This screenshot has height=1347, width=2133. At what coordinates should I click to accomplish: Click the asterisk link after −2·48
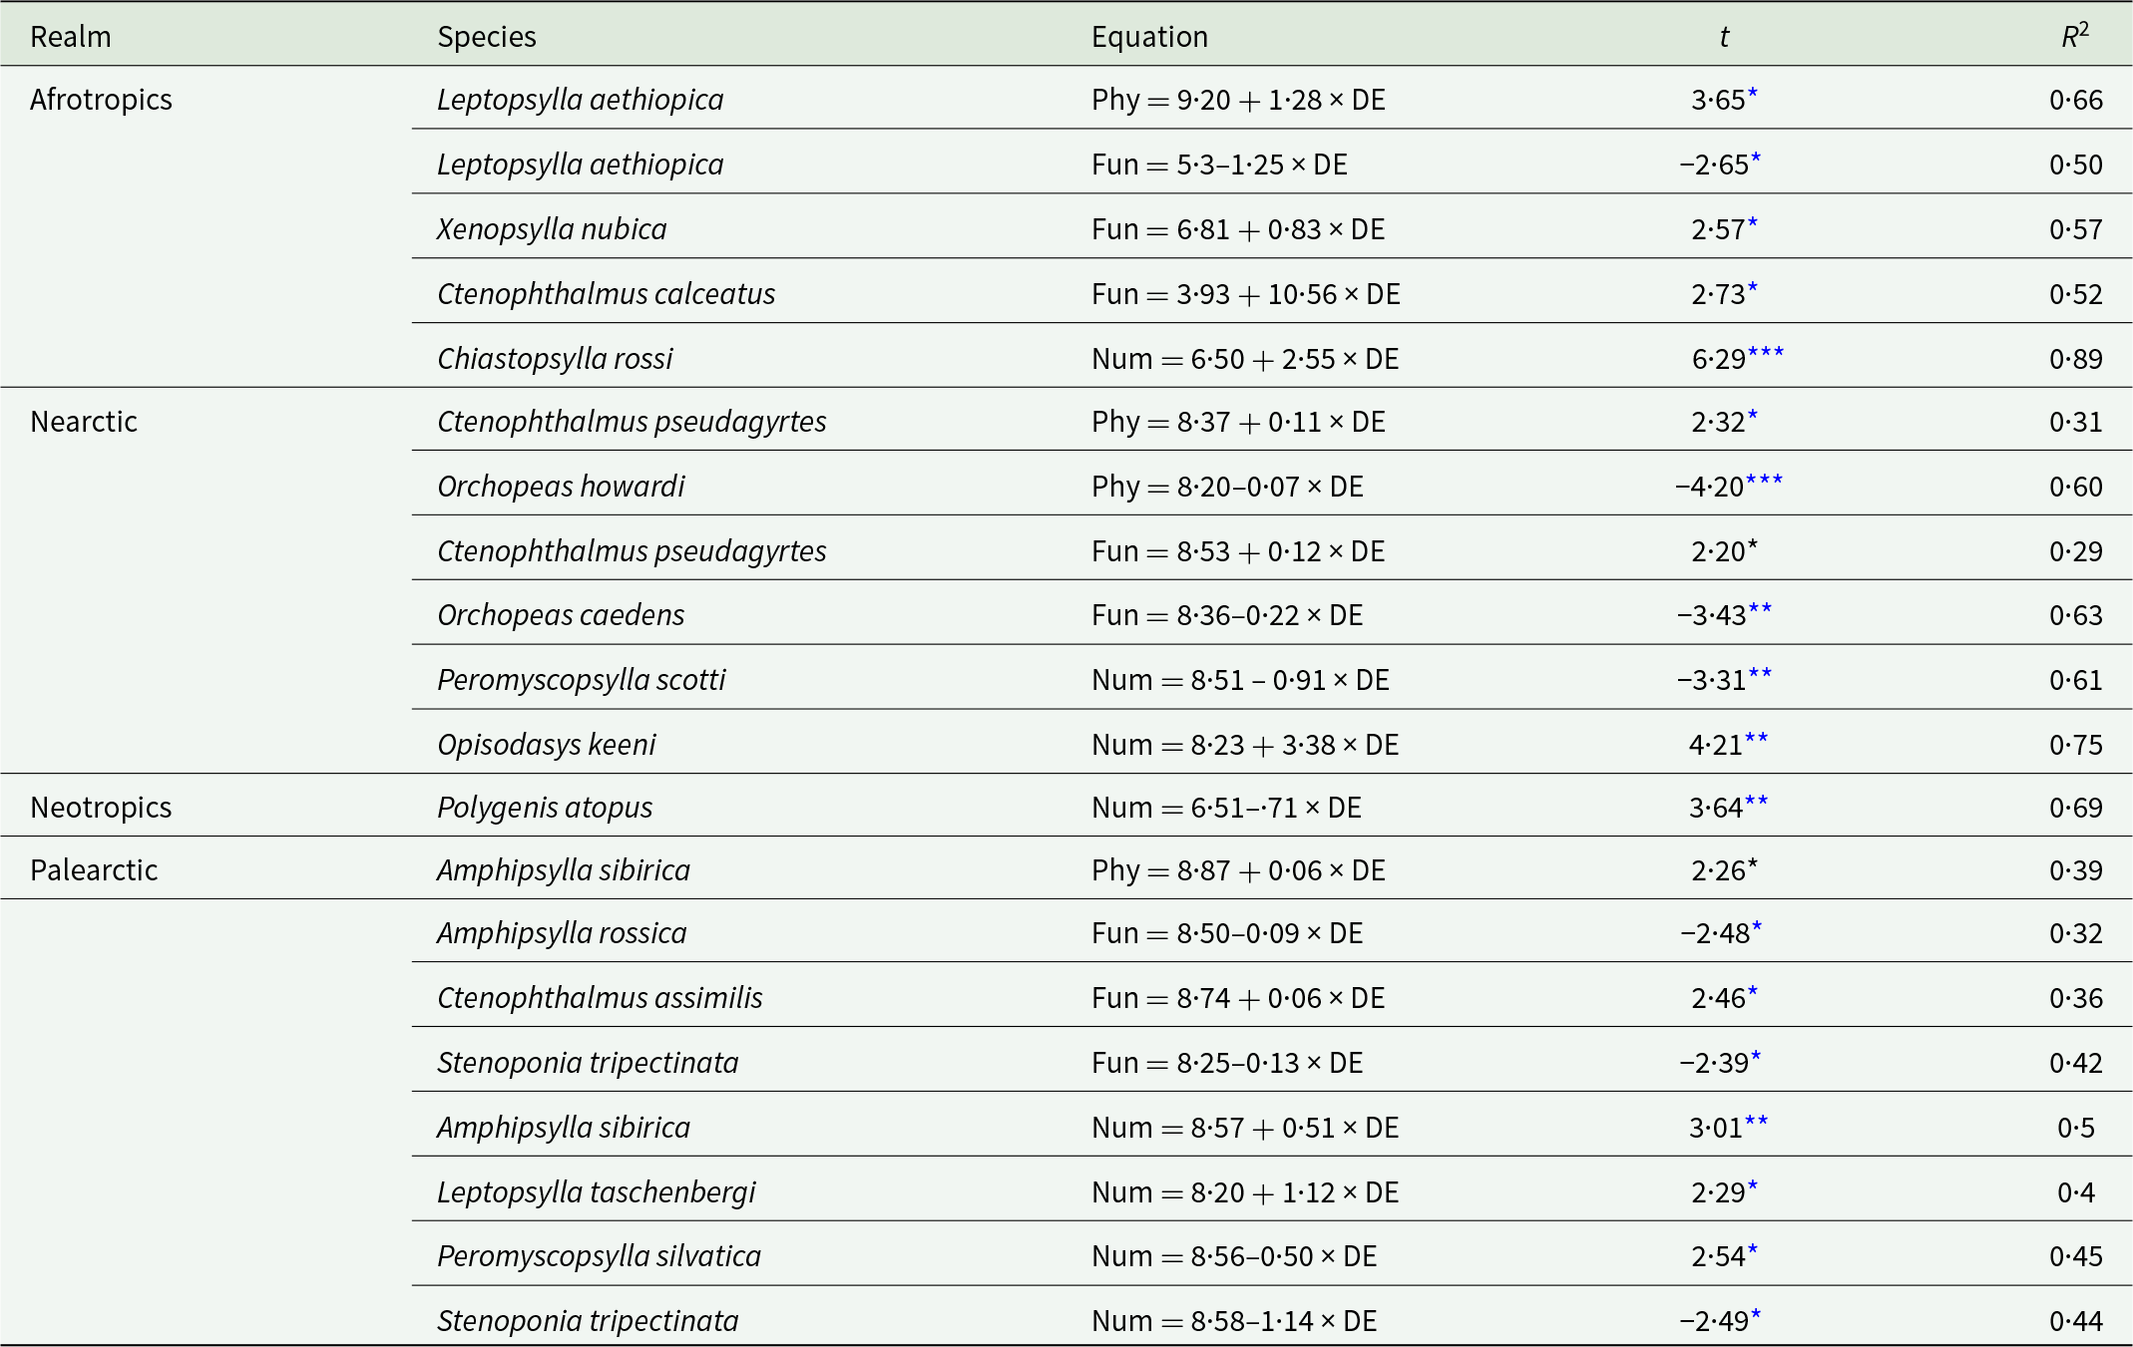tap(1757, 927)
